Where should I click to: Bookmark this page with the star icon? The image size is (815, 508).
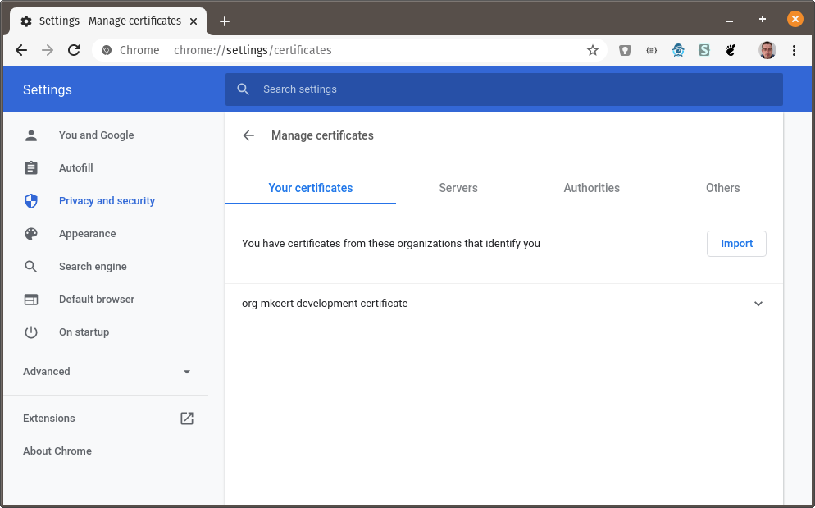(x=593, y=50)
